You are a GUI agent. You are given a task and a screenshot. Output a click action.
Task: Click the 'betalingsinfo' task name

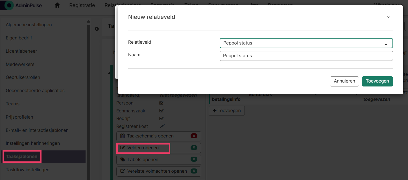[226, 99]
